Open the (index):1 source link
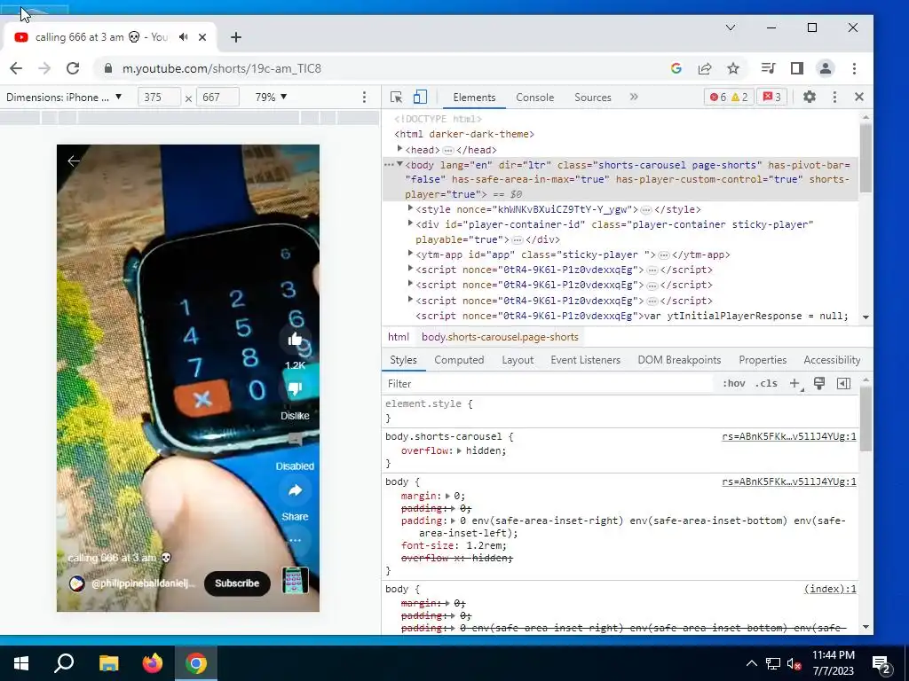 coord(830,589)
